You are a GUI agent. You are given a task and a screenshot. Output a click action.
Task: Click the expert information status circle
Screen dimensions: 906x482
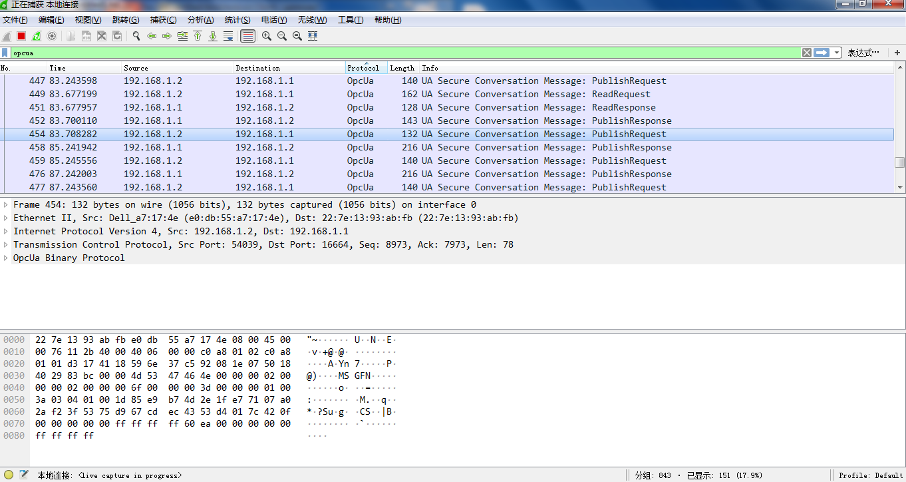9,475
